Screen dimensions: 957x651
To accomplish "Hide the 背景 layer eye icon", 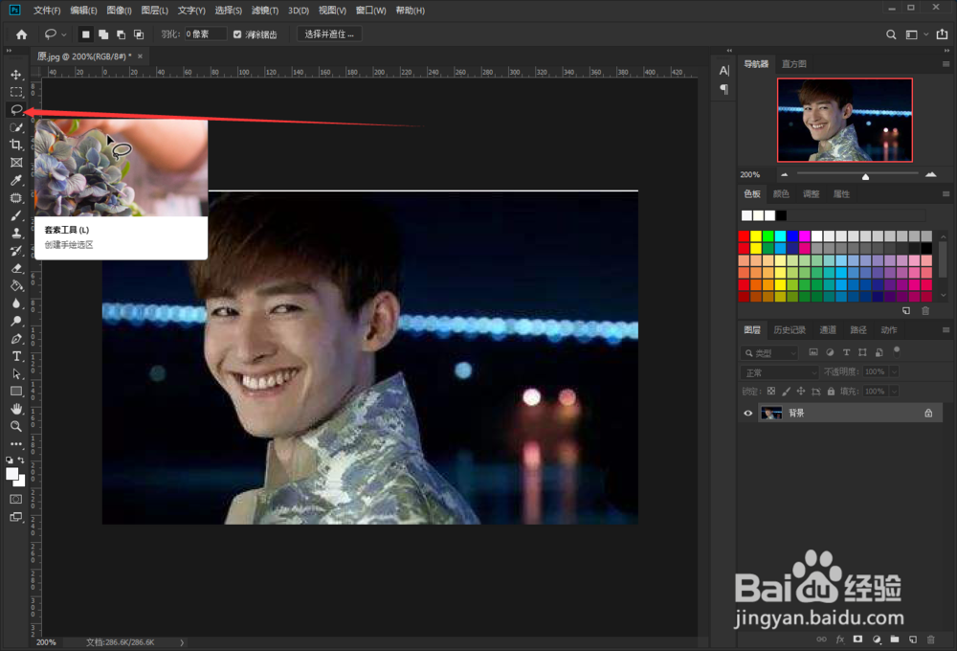I will (747, 414).
